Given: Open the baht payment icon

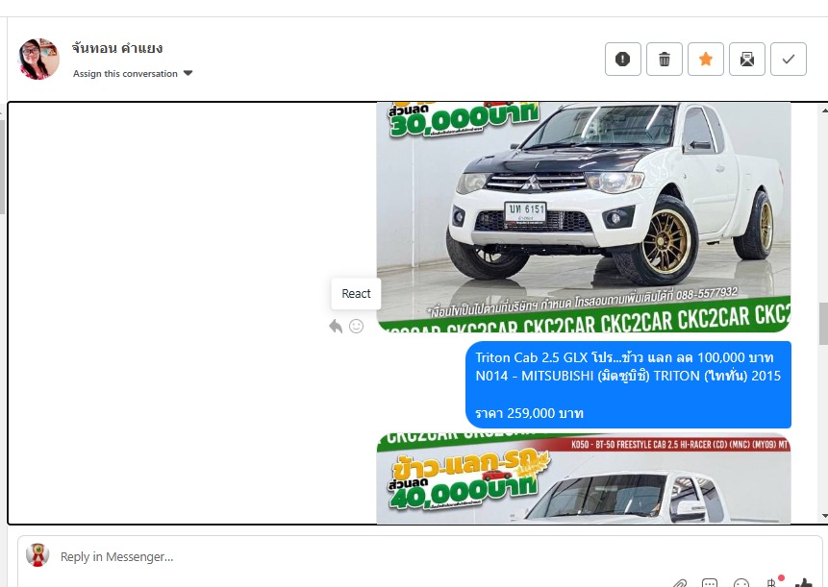Looking at the screenshot, I should point(772,582).
